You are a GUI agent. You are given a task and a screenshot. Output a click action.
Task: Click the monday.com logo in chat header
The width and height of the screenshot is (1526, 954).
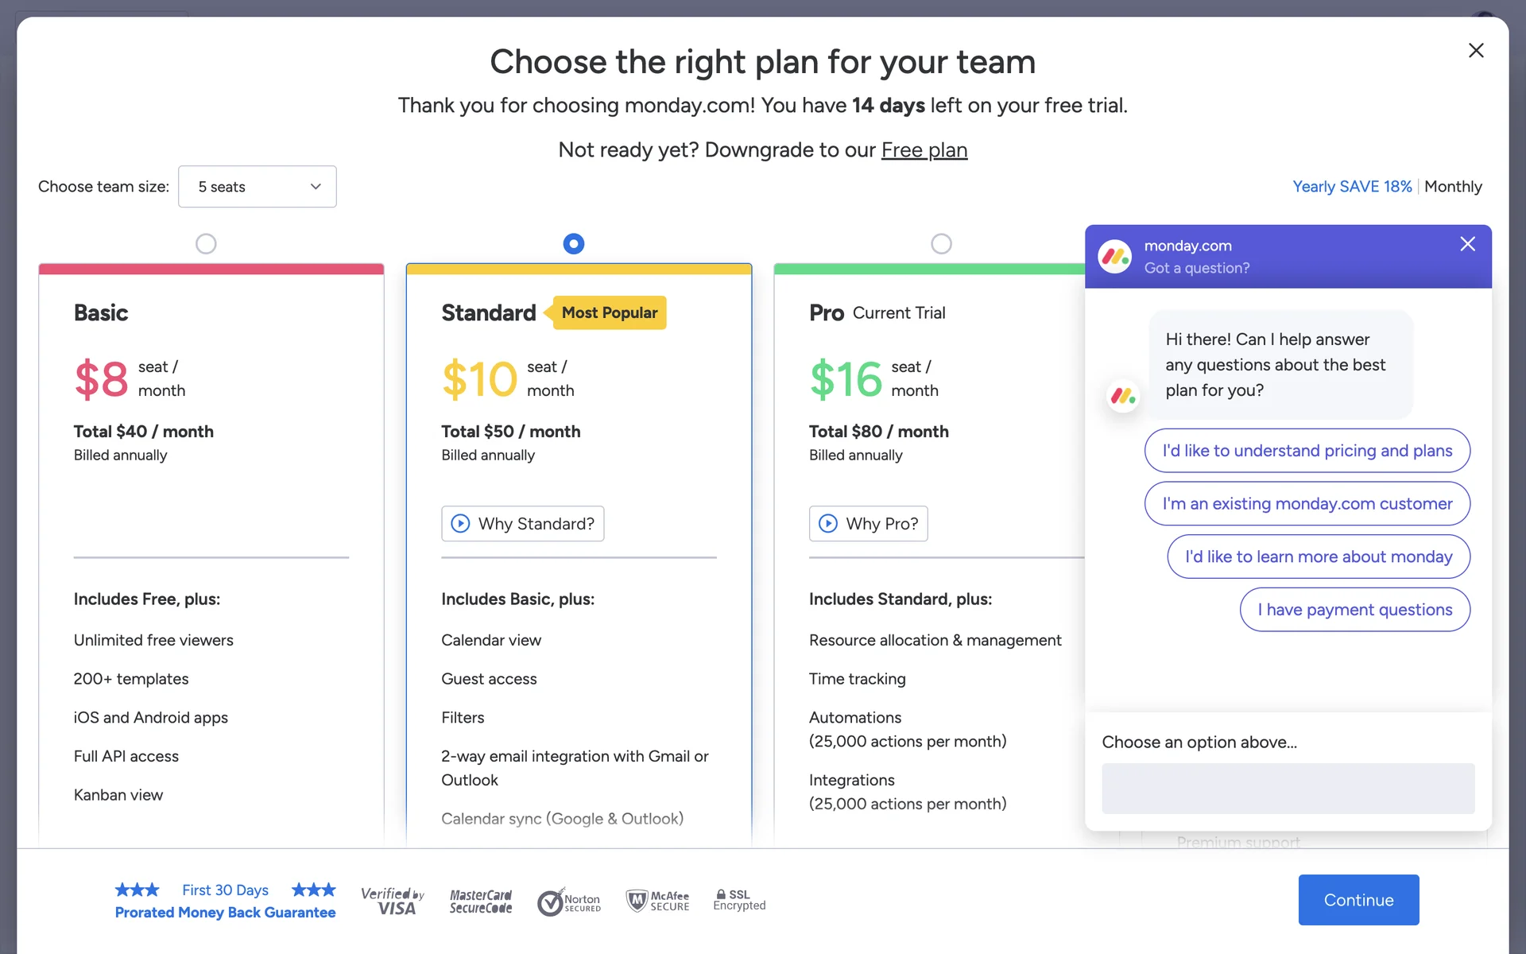point(1115,257)
